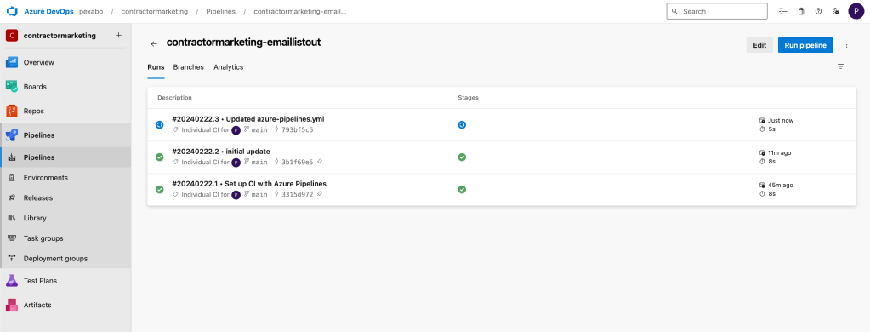Click commit hash 793bf5c5

[x=298, y=130]
